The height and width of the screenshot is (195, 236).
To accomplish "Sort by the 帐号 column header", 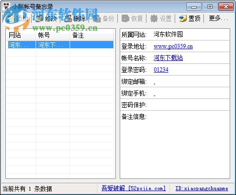I will (53, 35).
